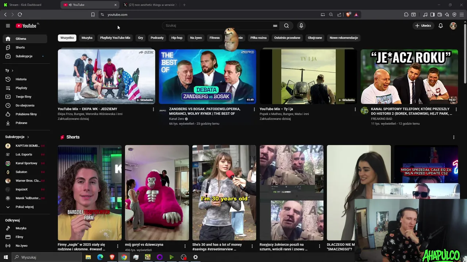
Task: Open Kanał Zero channel link
Action: point(177,119)
